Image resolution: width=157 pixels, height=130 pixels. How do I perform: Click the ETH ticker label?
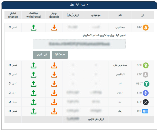pyautogui.click(x=139, y=93)
